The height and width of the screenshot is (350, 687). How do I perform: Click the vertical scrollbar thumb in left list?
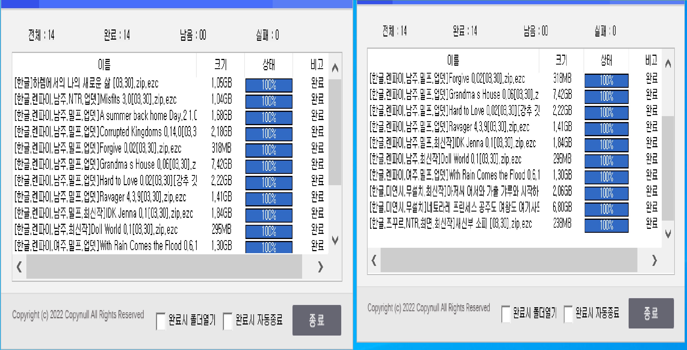click(x=335, y=132)
